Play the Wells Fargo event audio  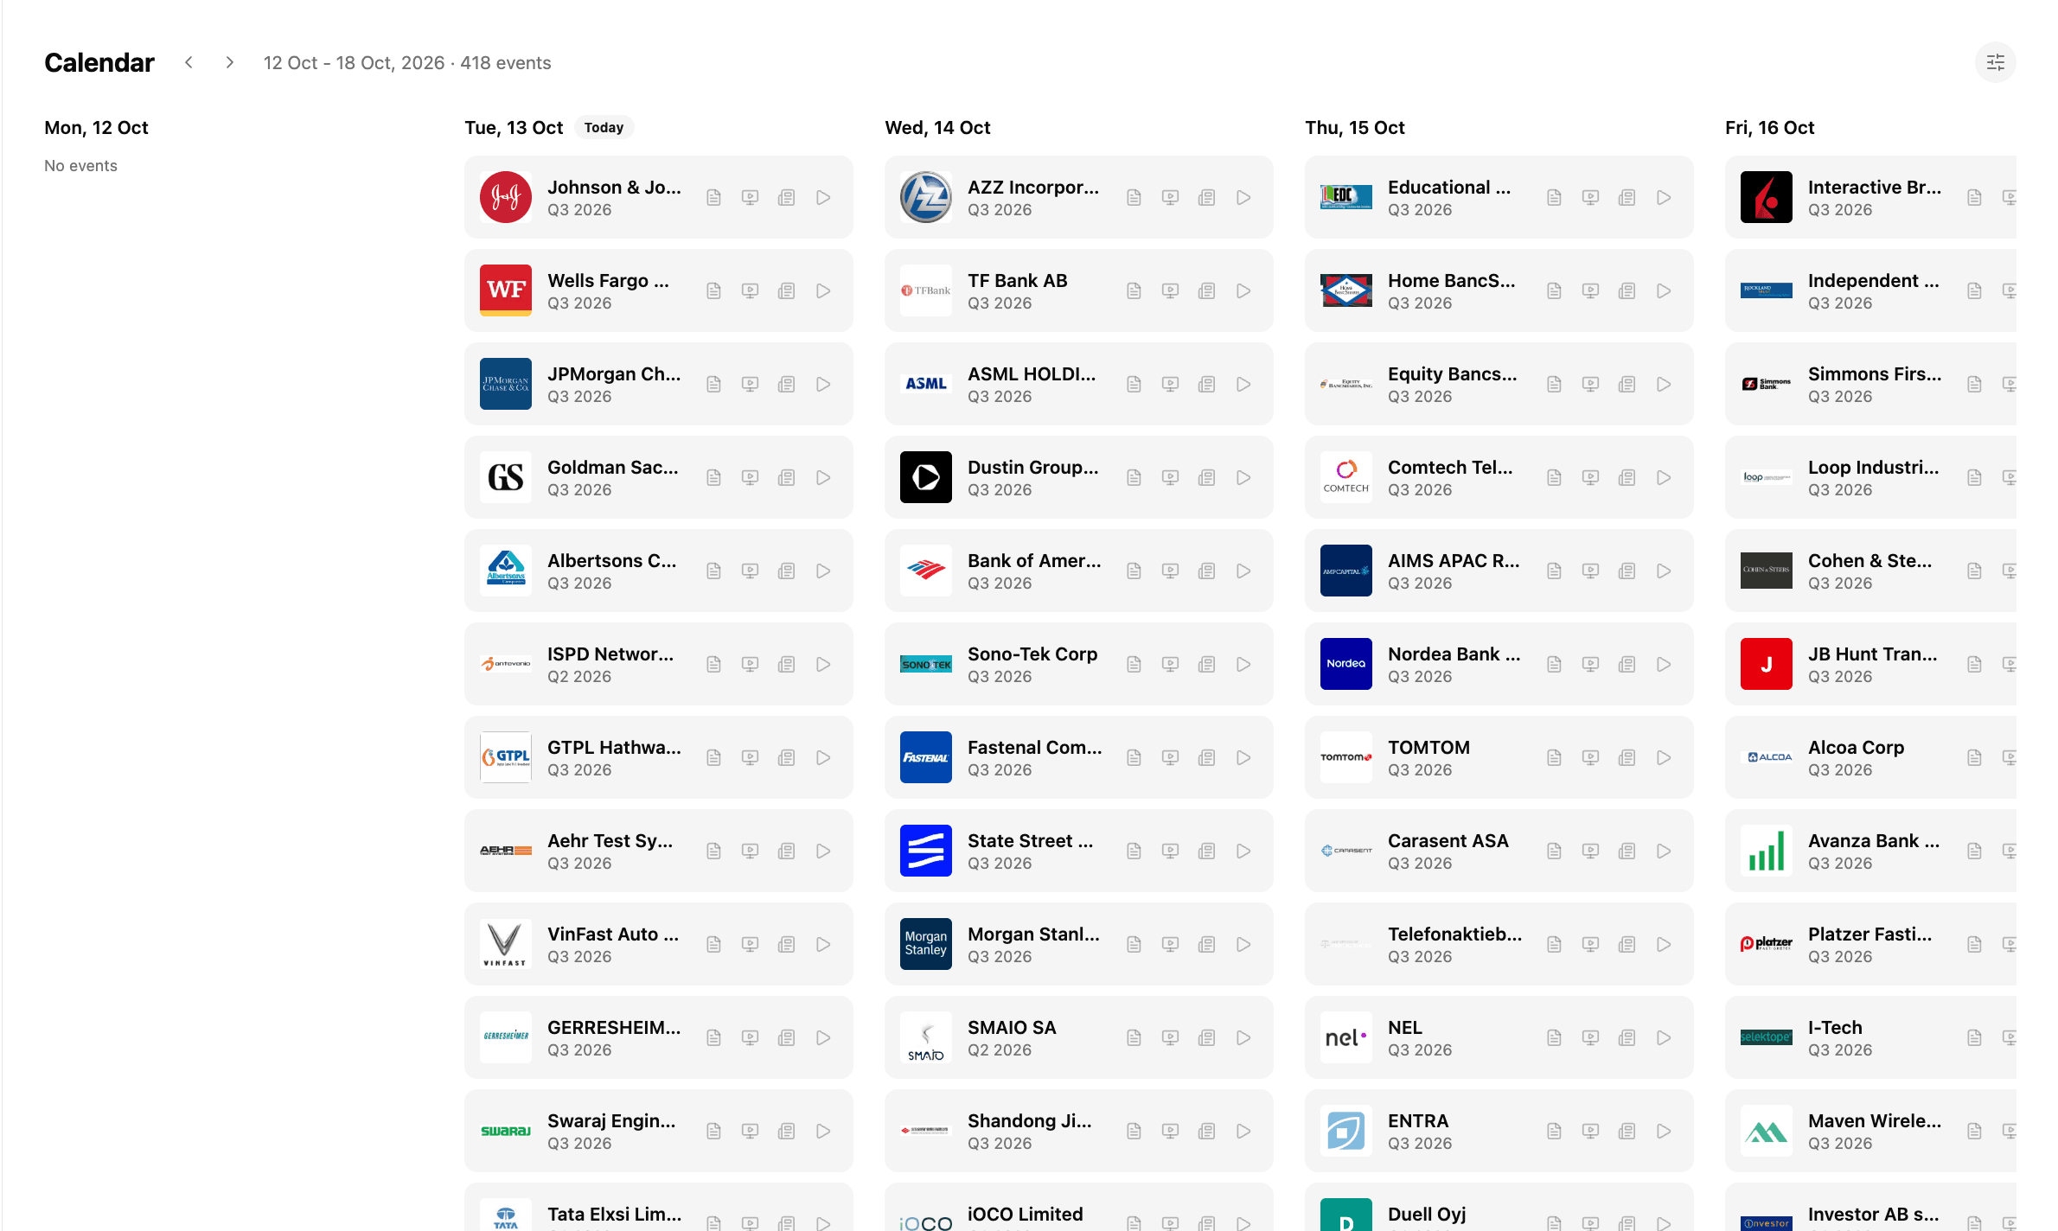(x=823, y=290)
